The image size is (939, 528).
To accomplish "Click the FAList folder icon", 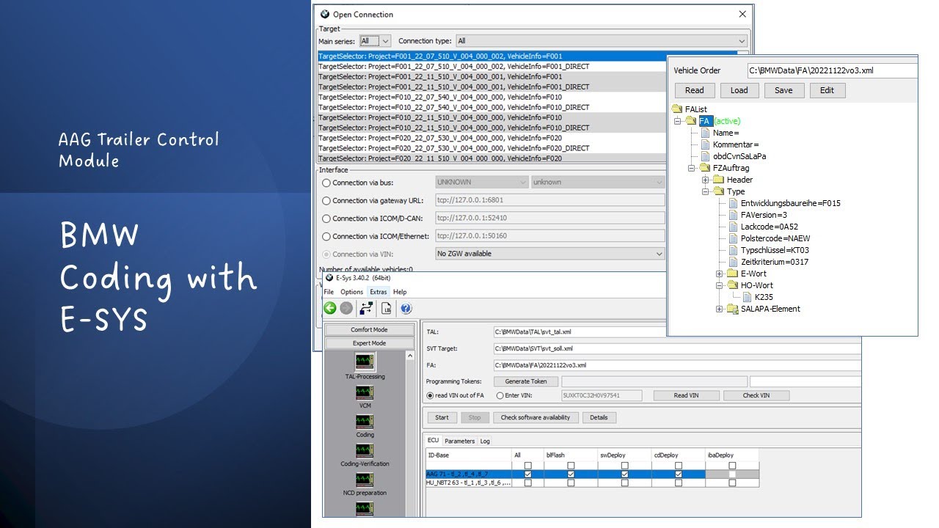I will pyautogui.click(x=677, y=109).
